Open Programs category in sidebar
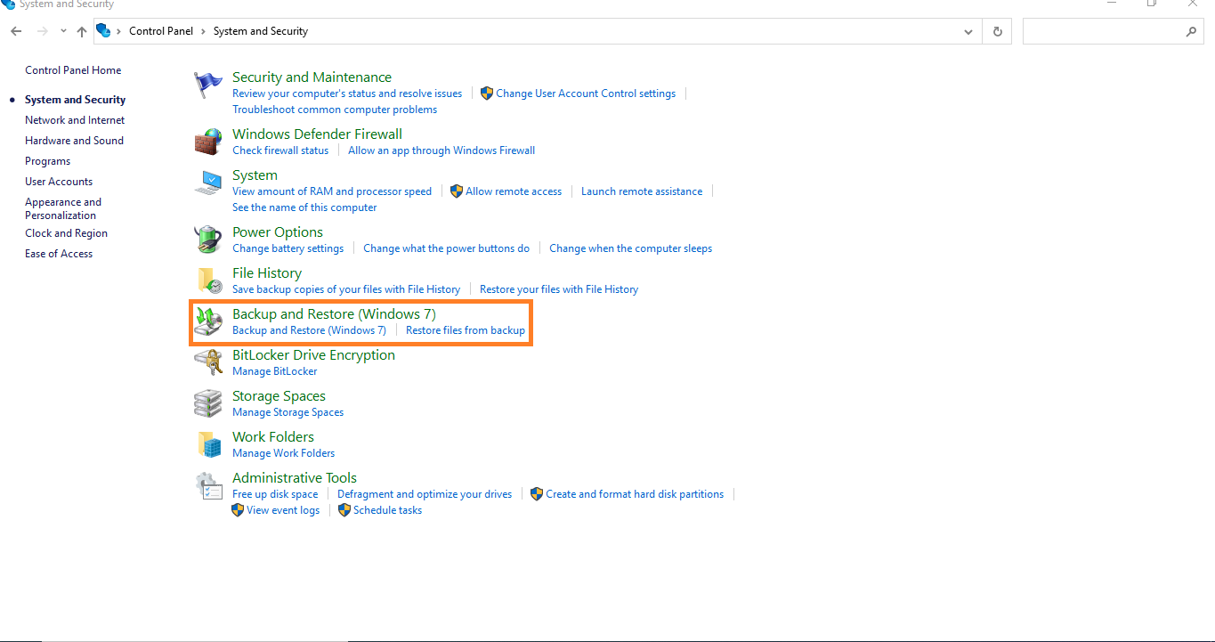Image resolution: width=1215 pixels, height=642 pixels. (47, 161)
